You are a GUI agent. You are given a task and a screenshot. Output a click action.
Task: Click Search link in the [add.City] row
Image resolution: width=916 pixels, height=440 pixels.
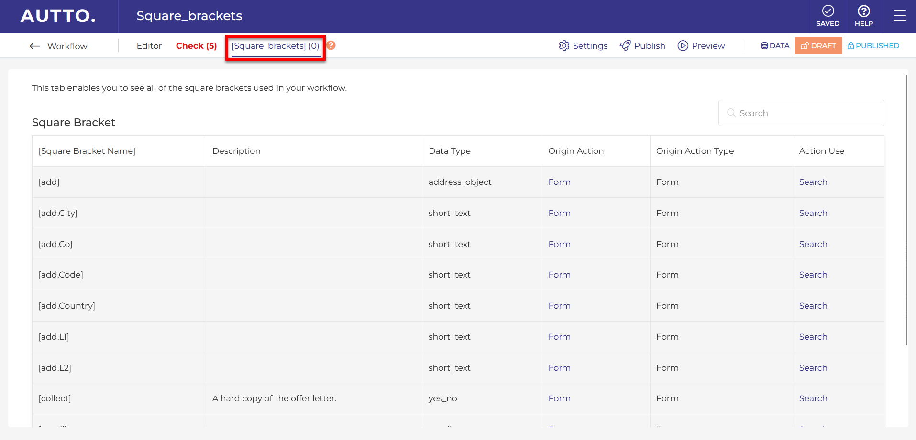(813, 213)
